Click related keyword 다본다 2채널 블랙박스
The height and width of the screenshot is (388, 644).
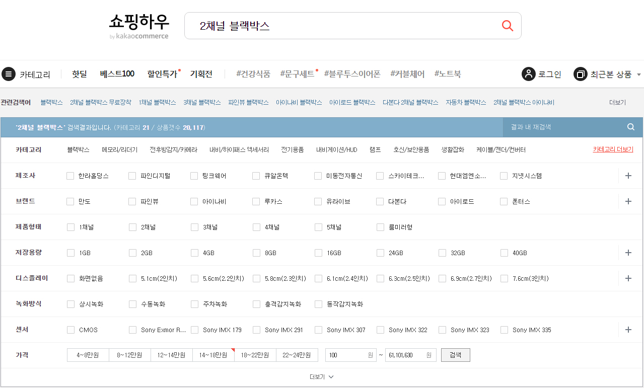[x=410, y=102]
